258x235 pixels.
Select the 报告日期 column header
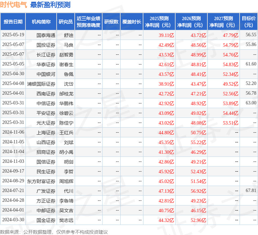click(x=13, y=22)
